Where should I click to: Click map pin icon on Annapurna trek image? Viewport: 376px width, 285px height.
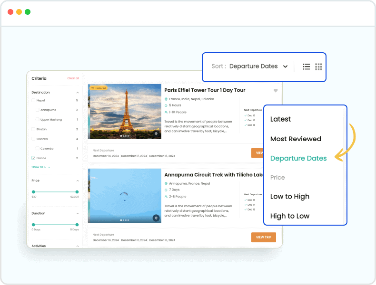coord(156,218)
